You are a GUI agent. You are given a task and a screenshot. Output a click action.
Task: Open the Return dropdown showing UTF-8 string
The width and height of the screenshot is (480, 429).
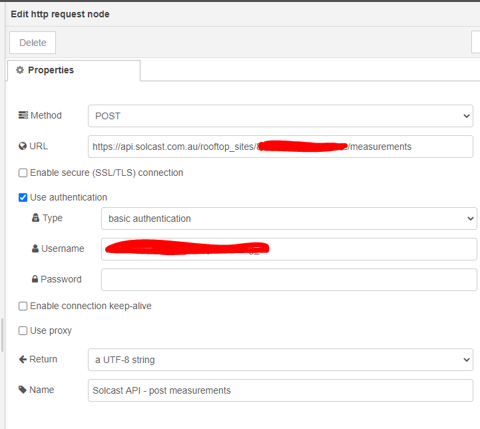click(x=280, y=360)
